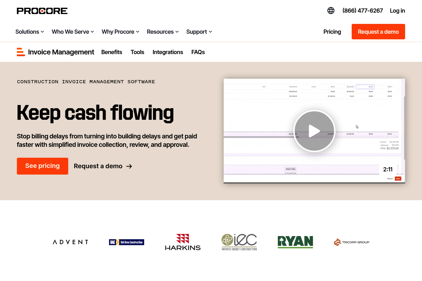Click the See pricing button
Screen dimensions: 422x281
click(x=42, y=166)
